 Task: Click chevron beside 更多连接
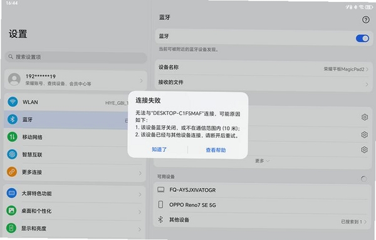(x=140, y=173)
